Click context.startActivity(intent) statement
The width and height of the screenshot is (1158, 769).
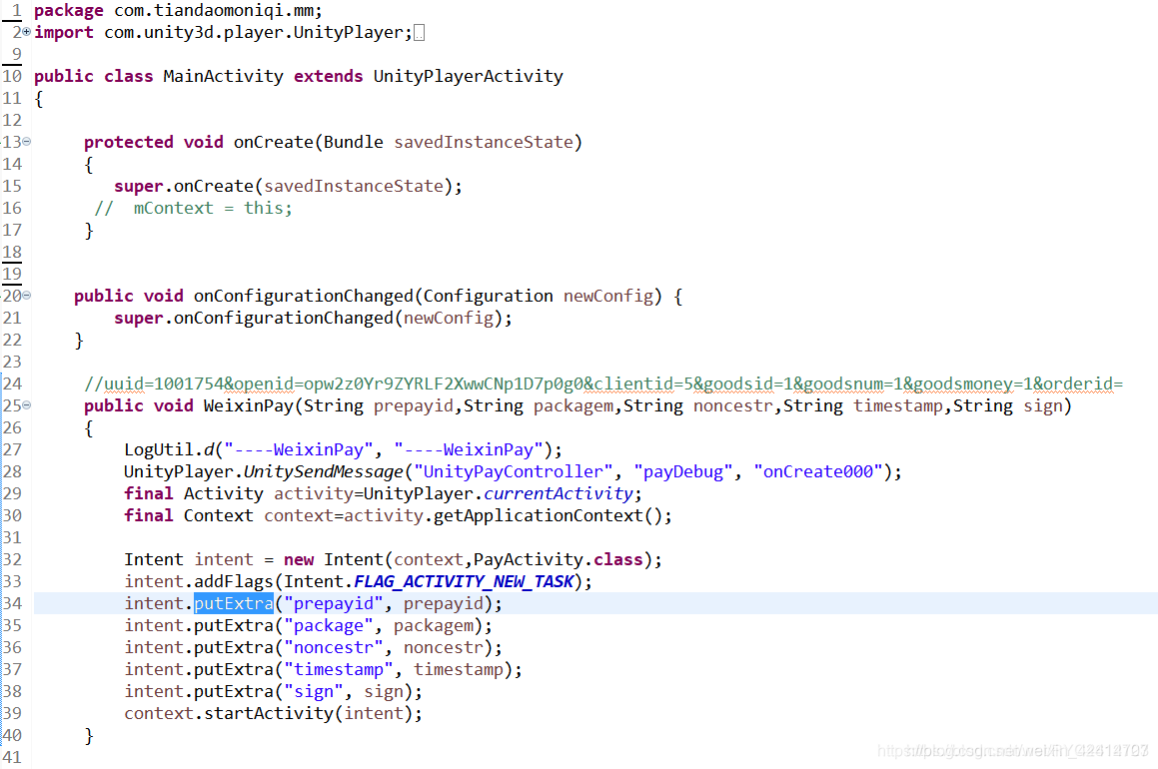(x=273, y=714)
